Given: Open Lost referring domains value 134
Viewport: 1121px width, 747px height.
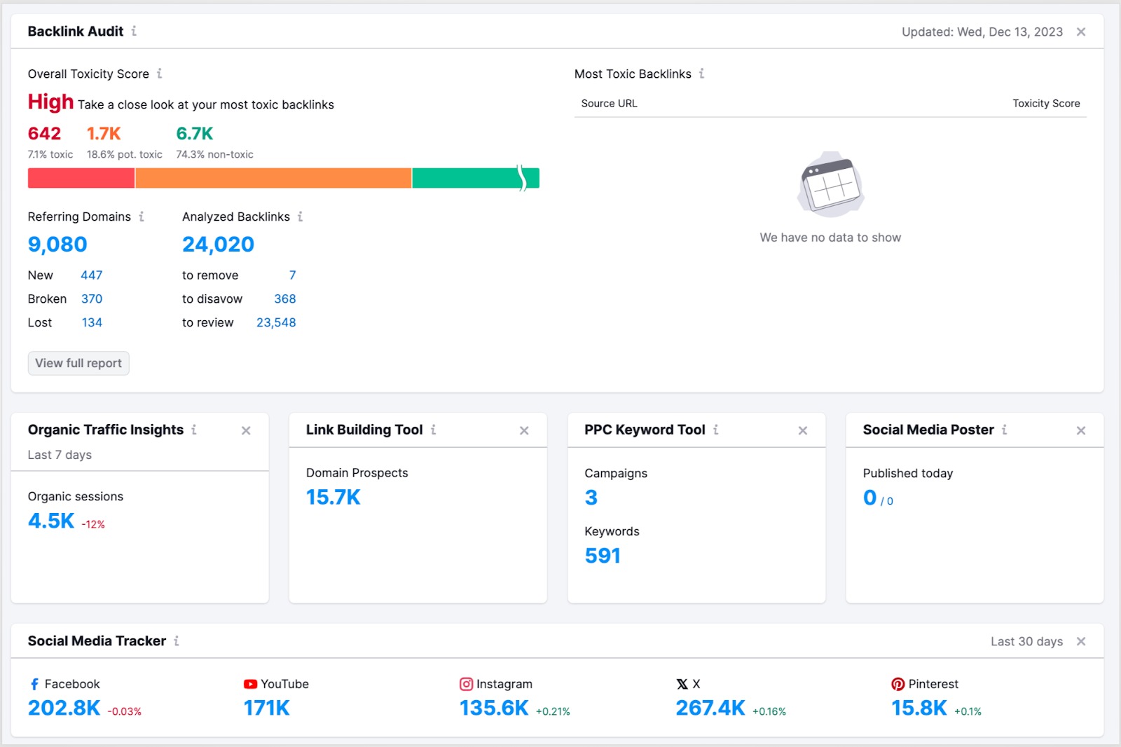Looking at the screenshot, I should click(92, 322).
